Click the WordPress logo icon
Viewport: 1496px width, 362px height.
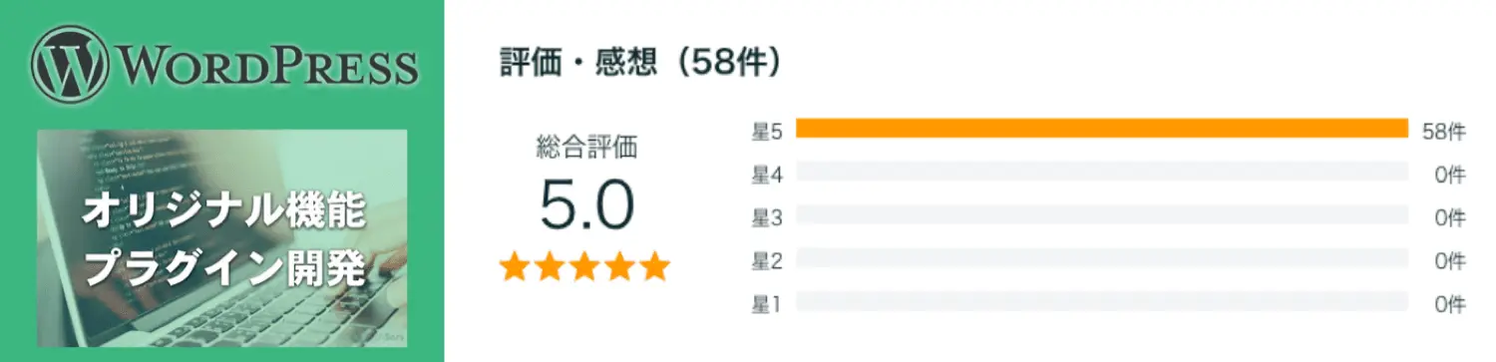tap(70, 70)
